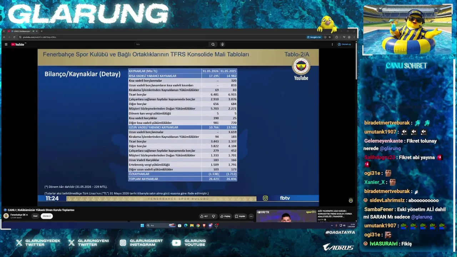The image size is (457, 257).
Task: Click the 31.05.2026 column header
Action: [x=211, y=71]
